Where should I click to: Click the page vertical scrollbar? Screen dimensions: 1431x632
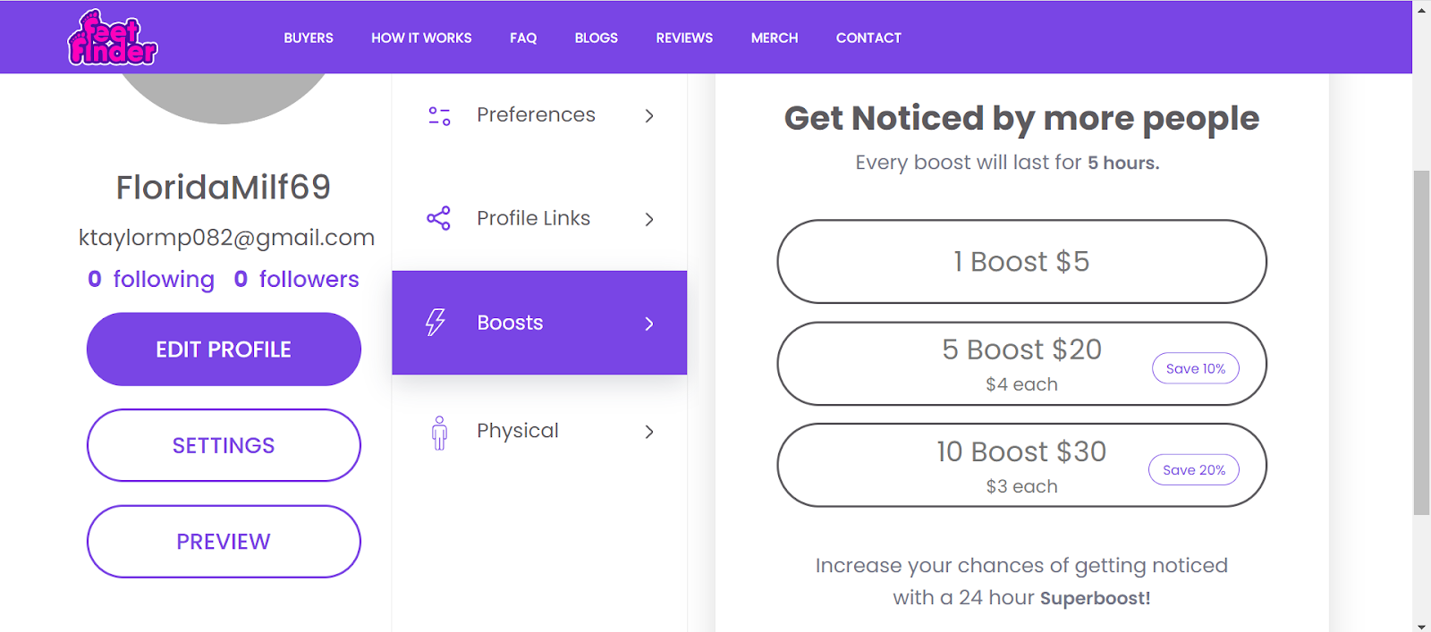click(1421, 342)
